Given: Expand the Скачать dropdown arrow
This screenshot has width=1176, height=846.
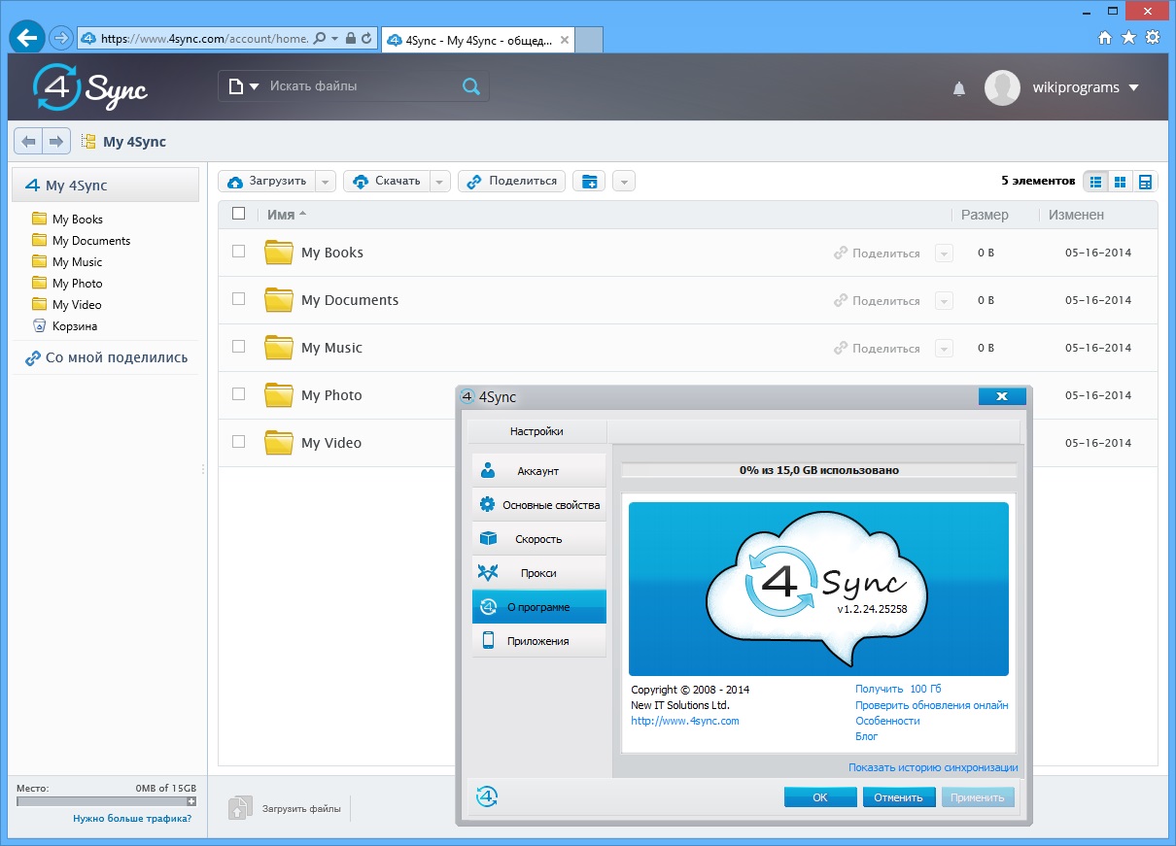Looking at the screenshot, I should tap(440, 181).
